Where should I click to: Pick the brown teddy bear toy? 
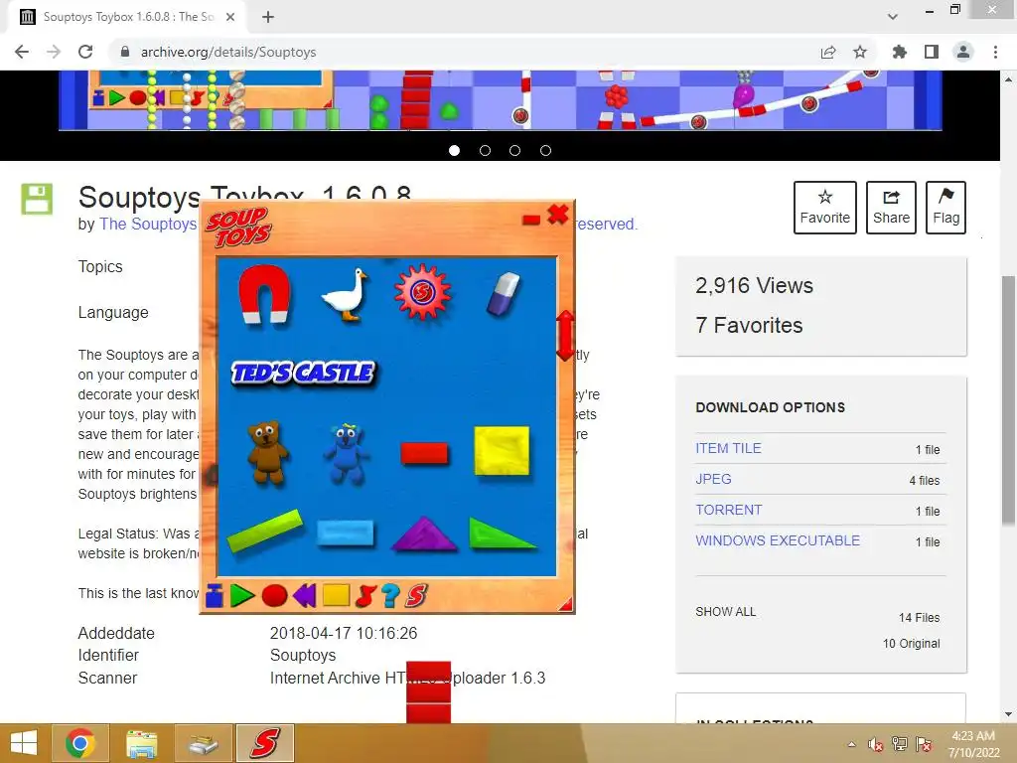[x=267, y=452]
